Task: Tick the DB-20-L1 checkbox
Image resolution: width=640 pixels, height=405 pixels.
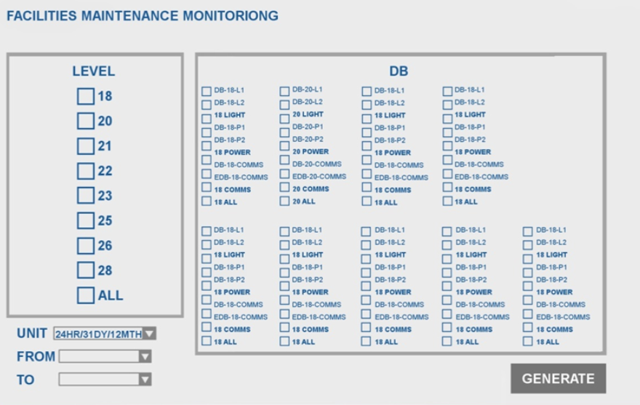Action: click(x=285, y=90)
